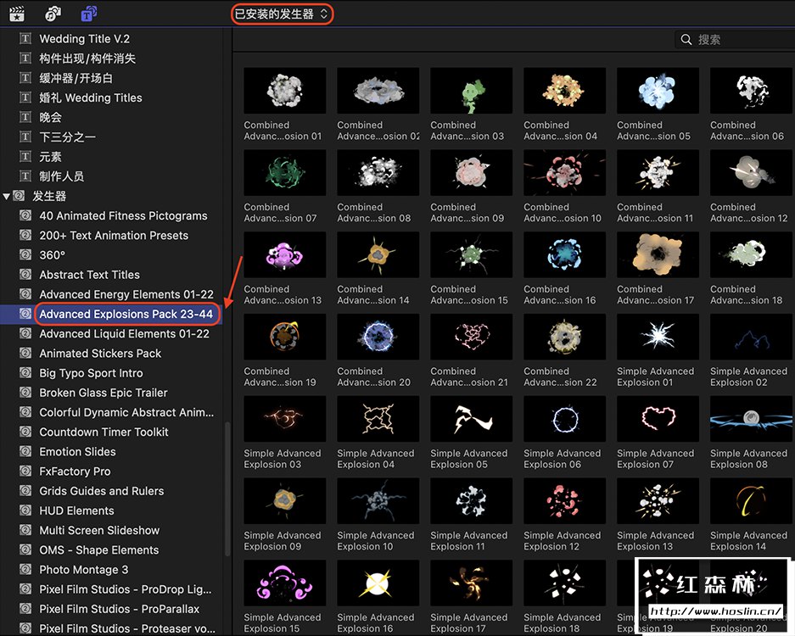795x636 pixels.
Task: Select 下三分之一 titles category
Action: tap(111, 137)
